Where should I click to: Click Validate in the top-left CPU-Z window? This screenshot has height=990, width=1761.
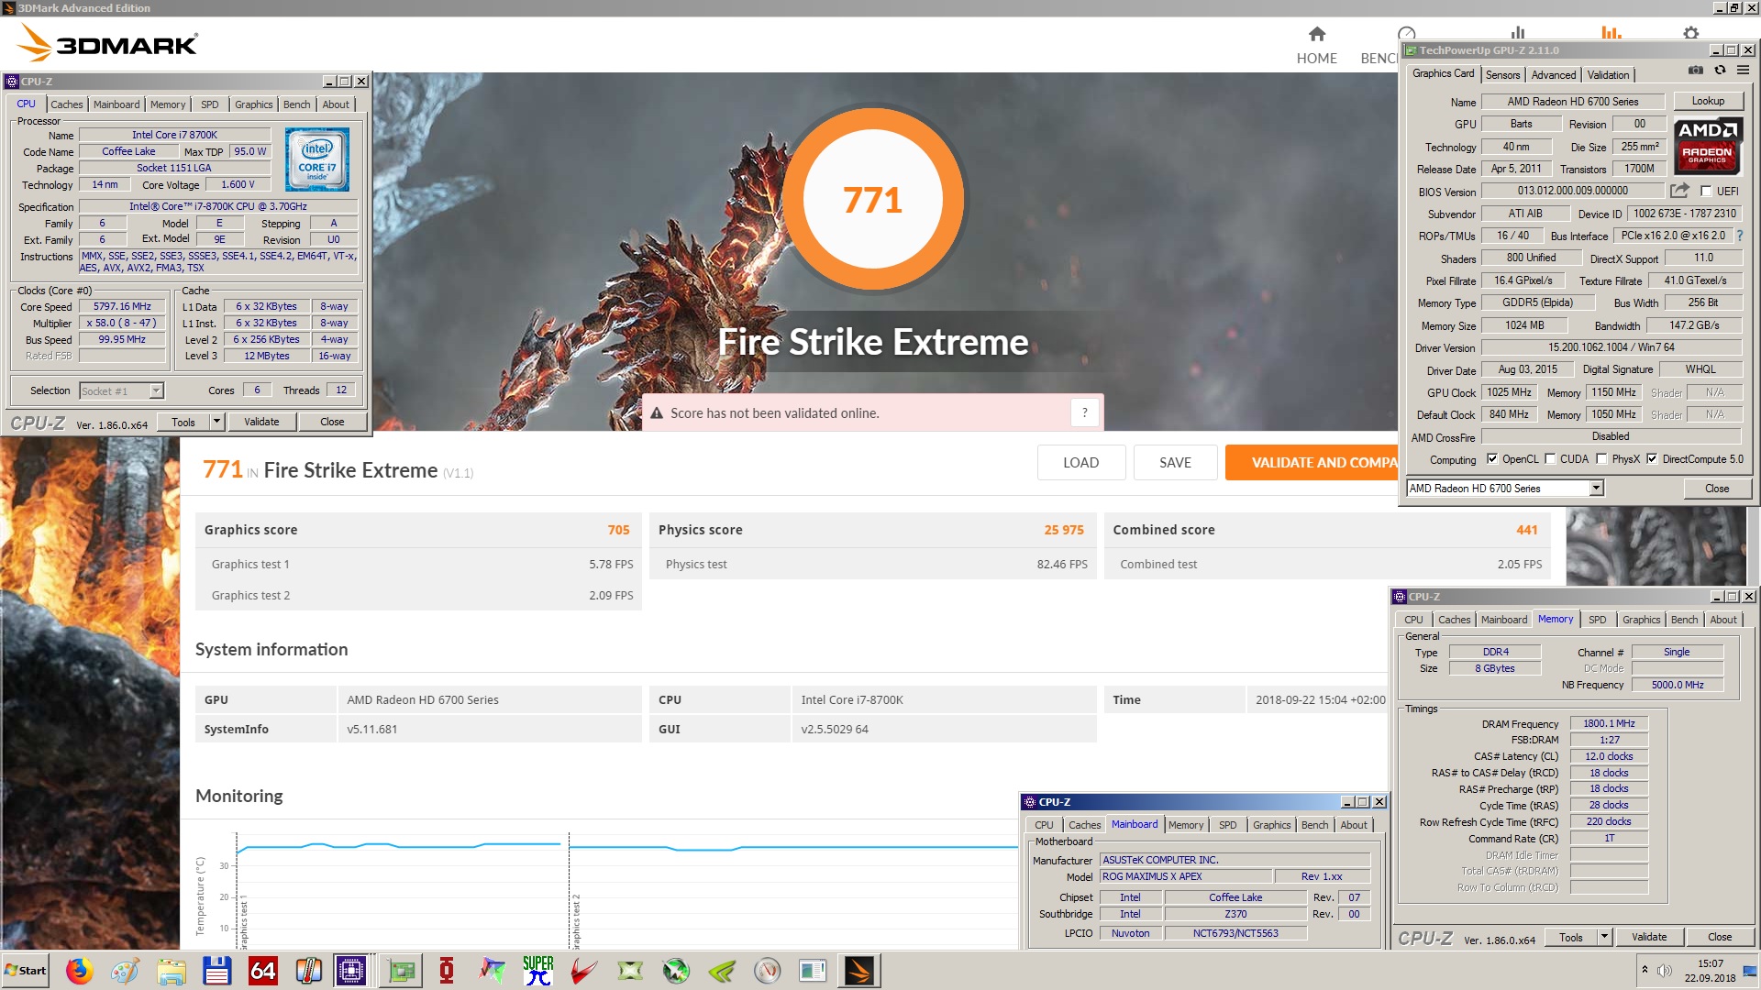261,422
